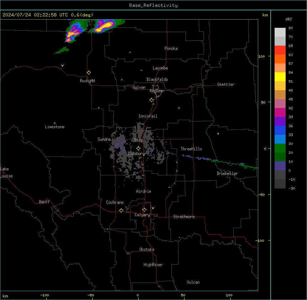
Task: Click the yellow diamond marker above the Calgary label
Action: 144,210
